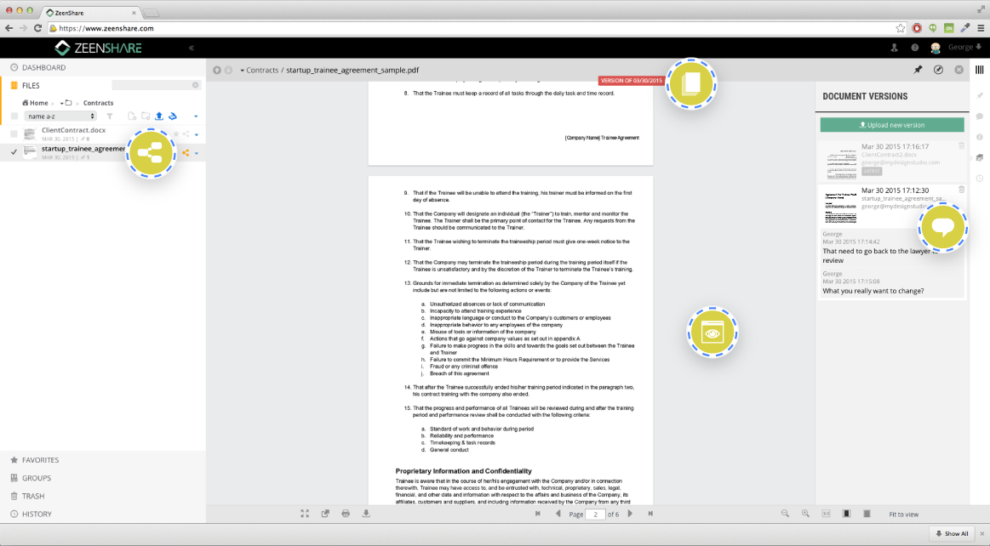This screenshot has height=546, width=990.
Task: Click the new folder icon
Action: pos(146,116)
